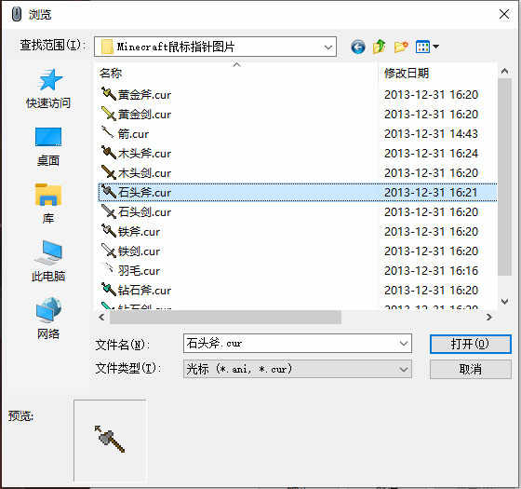The image size is (521, 489).
Task: Select the 钻石斧.cur cursor file
Action: [x=136, y=291]
